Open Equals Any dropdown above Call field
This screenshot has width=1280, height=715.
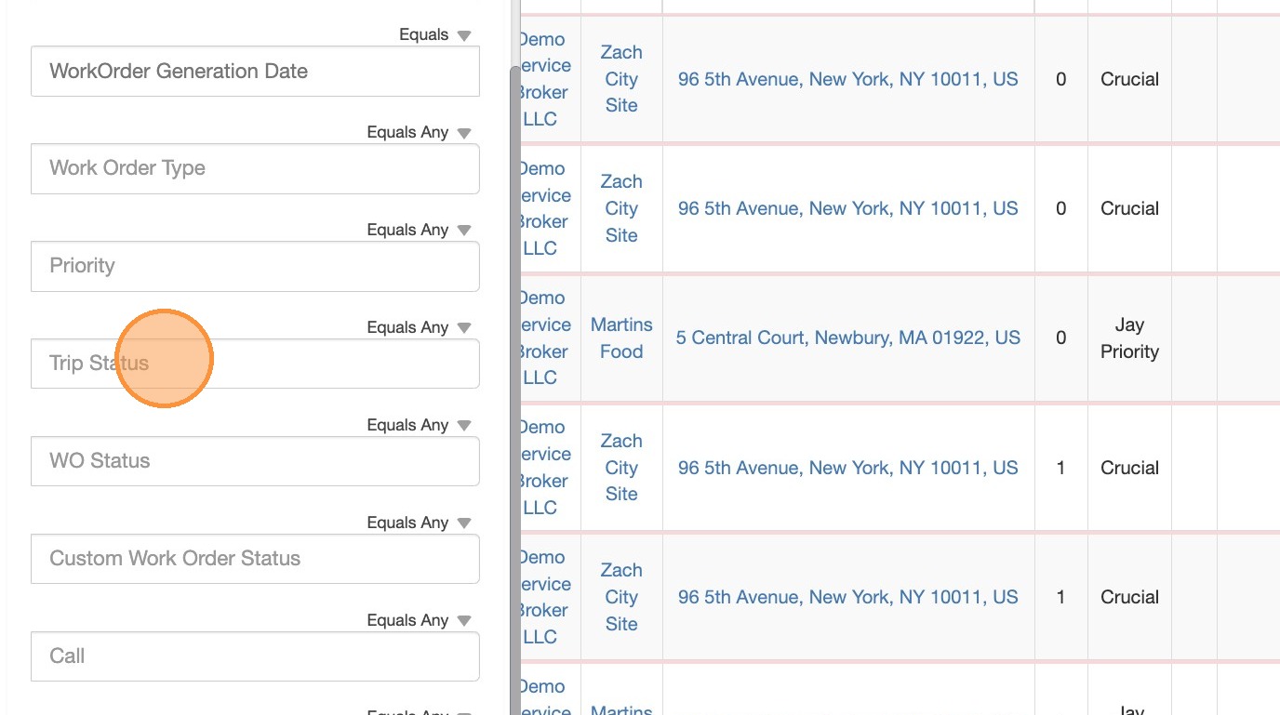coord(420,620)
